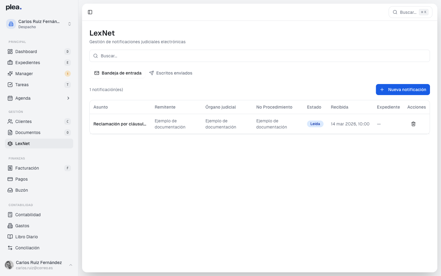Click the Carlos Ruiz profile avatar
This screenshot has height=276, width=441.
pos(9,265)
